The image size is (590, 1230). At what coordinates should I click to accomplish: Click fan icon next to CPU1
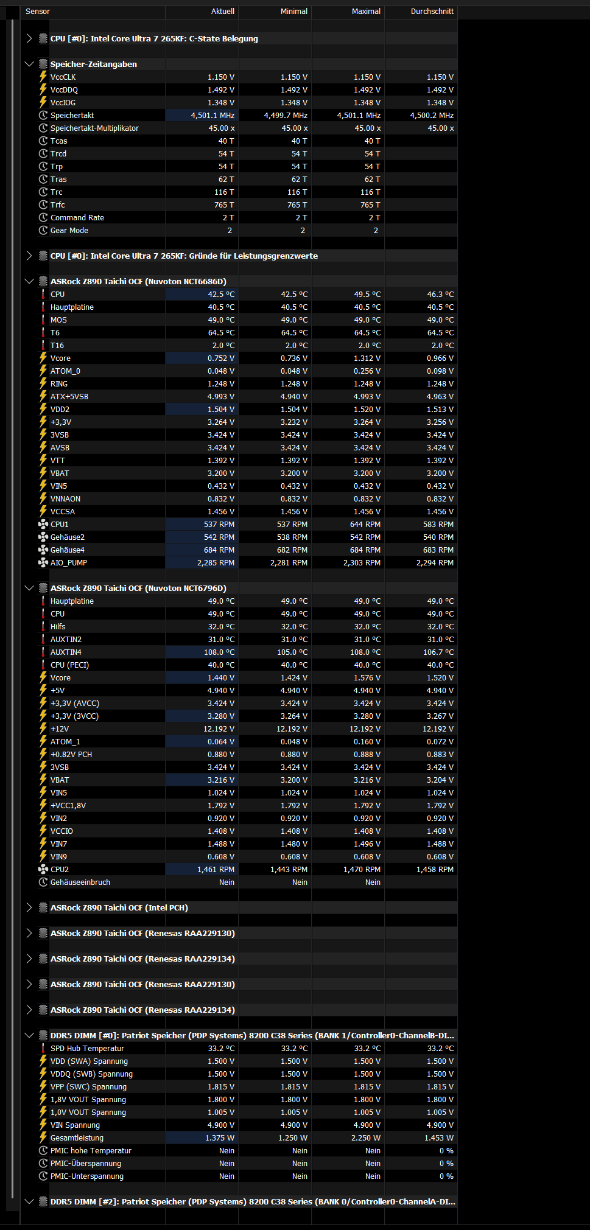[43, 524]
